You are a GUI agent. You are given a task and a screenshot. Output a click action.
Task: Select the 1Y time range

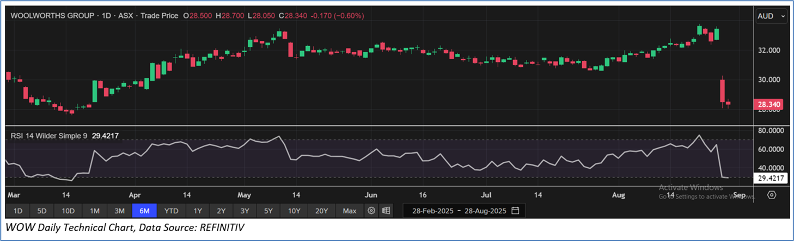click(198, 211)
